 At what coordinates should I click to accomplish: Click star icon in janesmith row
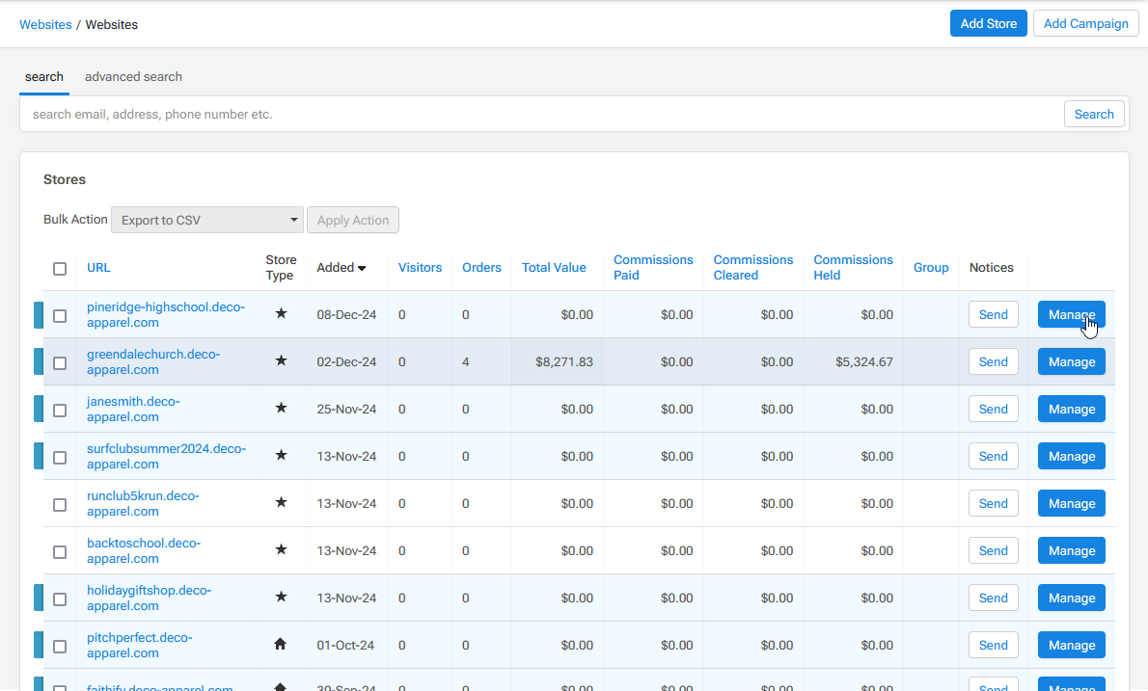pyautogui.click(x=281, y=408)
